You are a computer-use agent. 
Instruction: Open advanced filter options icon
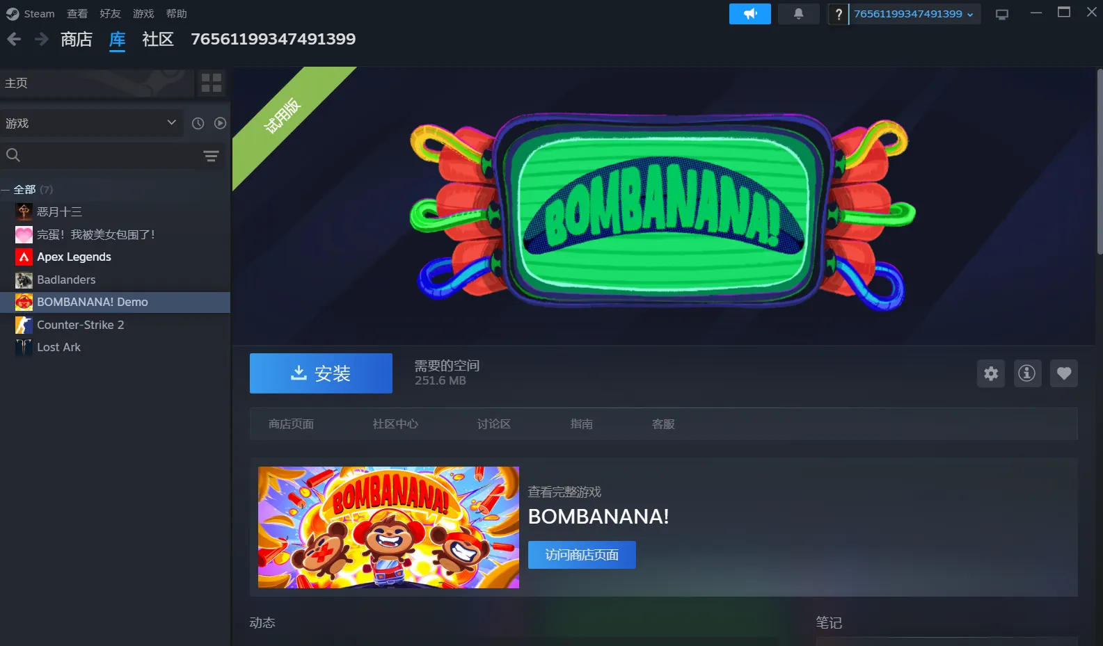coord(211,156)
